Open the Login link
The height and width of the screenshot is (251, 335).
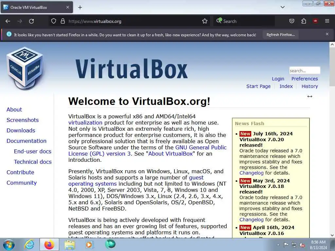278,79
